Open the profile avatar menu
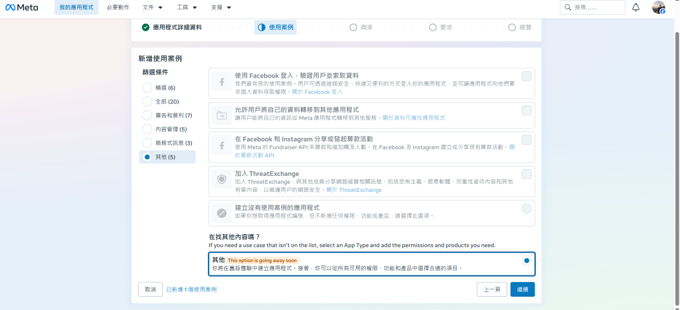 coord(658,7)
